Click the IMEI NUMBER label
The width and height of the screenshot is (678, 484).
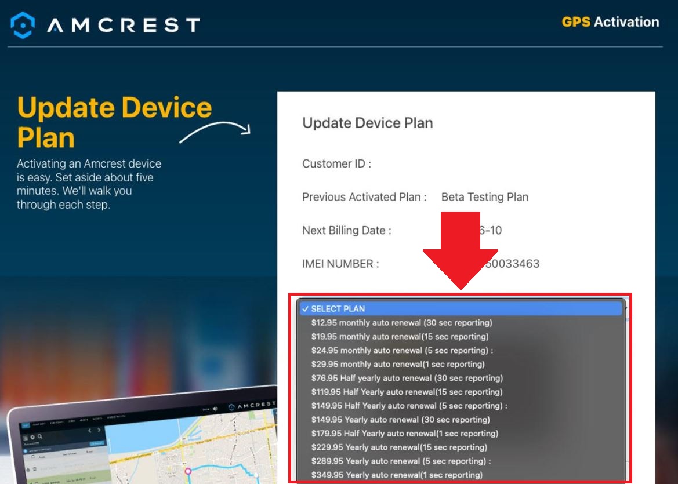point(340,264)
